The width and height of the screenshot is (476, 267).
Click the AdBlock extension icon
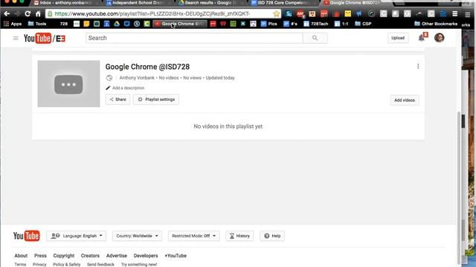point(300,13)
